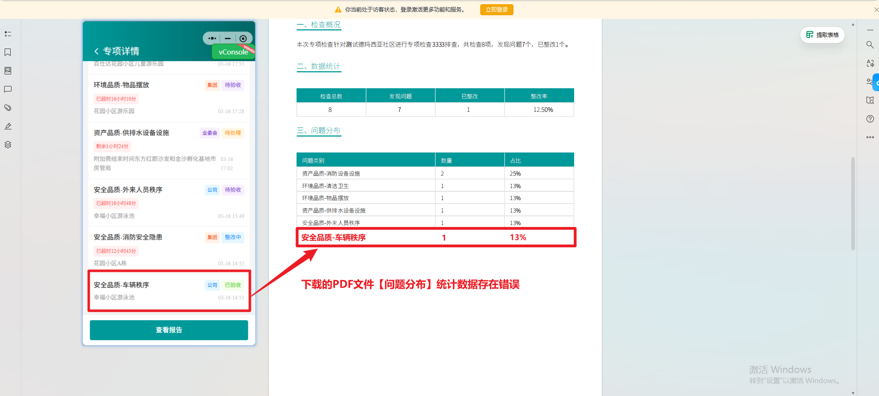Open the attachments paperclip icon

(x=8, y=108)
